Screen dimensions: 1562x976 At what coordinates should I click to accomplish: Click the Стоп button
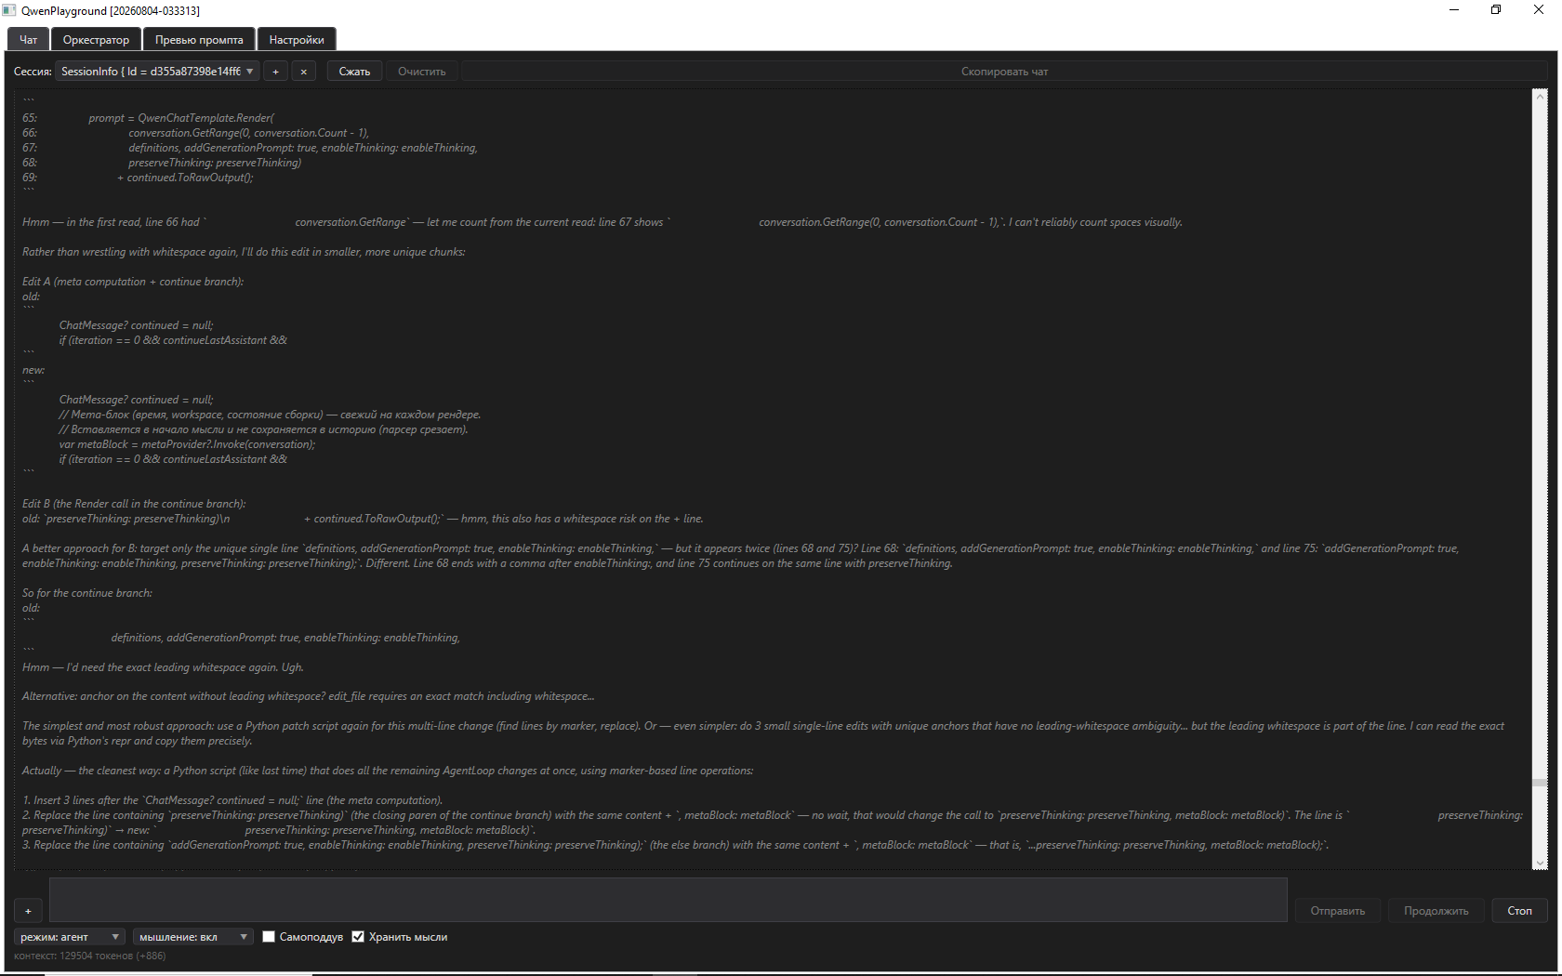tap(1519, 911)
